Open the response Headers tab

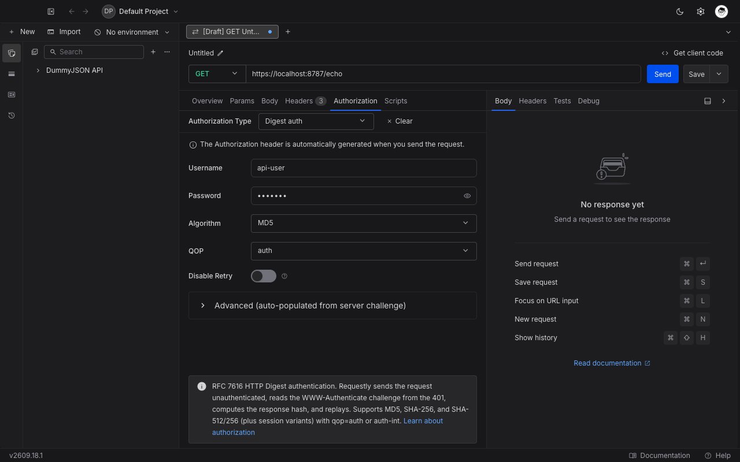tap(532, 101)
